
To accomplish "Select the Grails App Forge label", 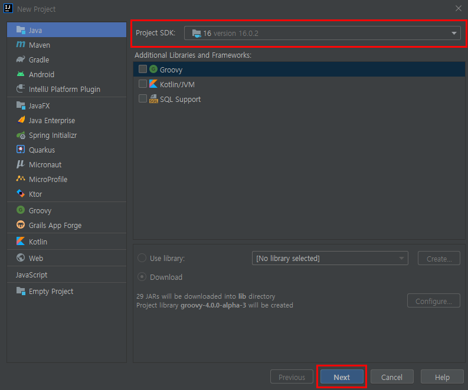I will pyautogui.click(x=55, y=226).
